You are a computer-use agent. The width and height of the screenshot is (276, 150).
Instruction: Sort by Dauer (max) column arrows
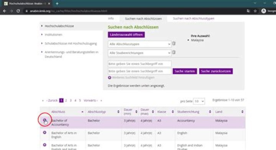153,111
